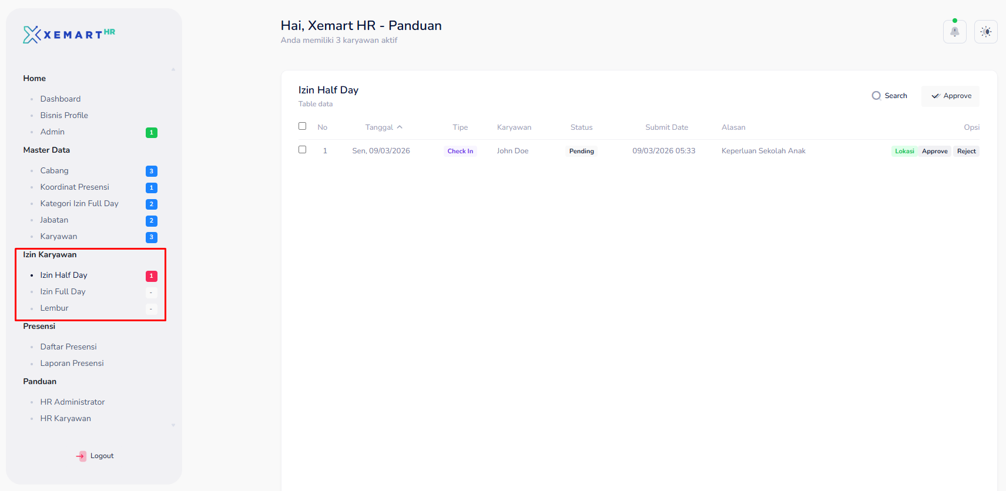The image size is (1006, 491).
Task: Sort the table by Tanggal column arrow
Action: (x=400, y=127)
